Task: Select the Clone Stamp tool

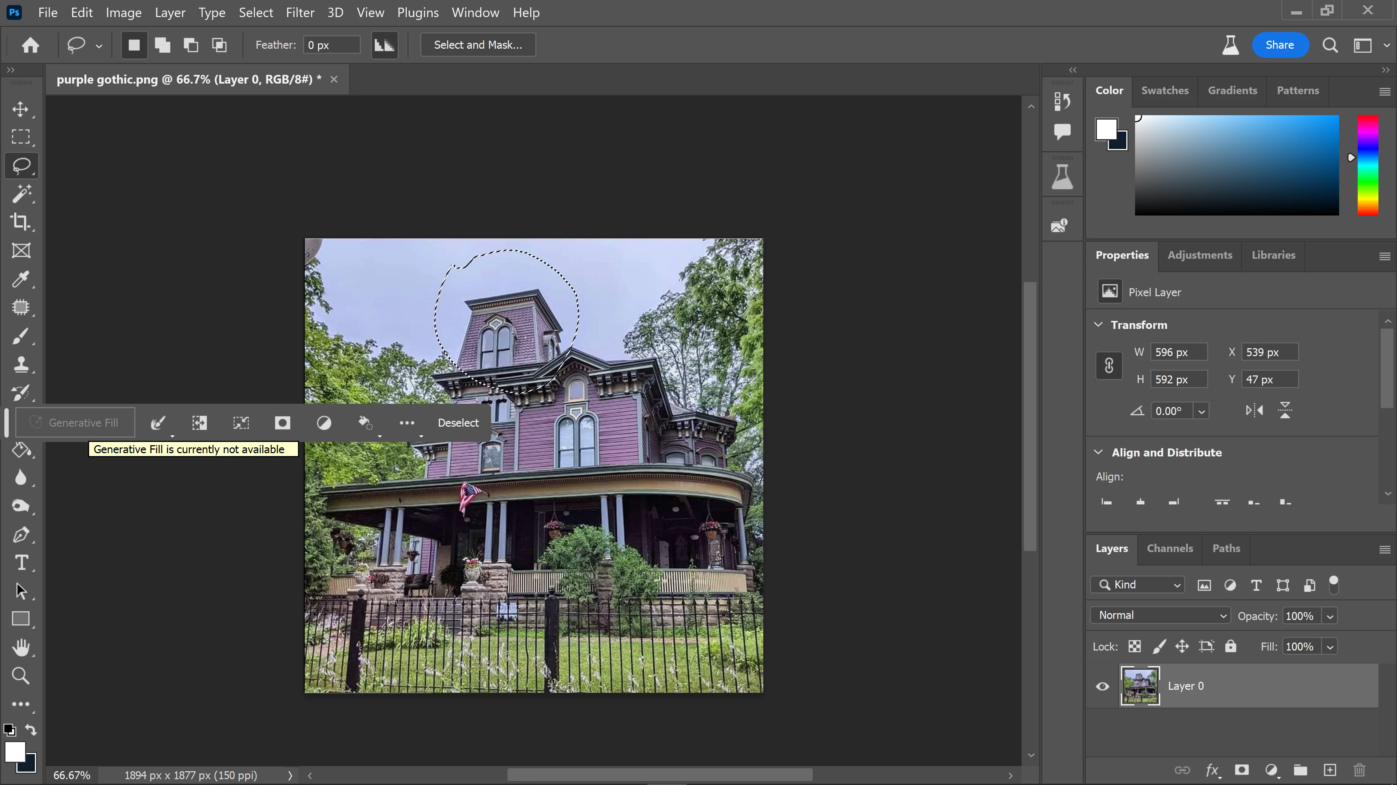Action: click(21, 363)
